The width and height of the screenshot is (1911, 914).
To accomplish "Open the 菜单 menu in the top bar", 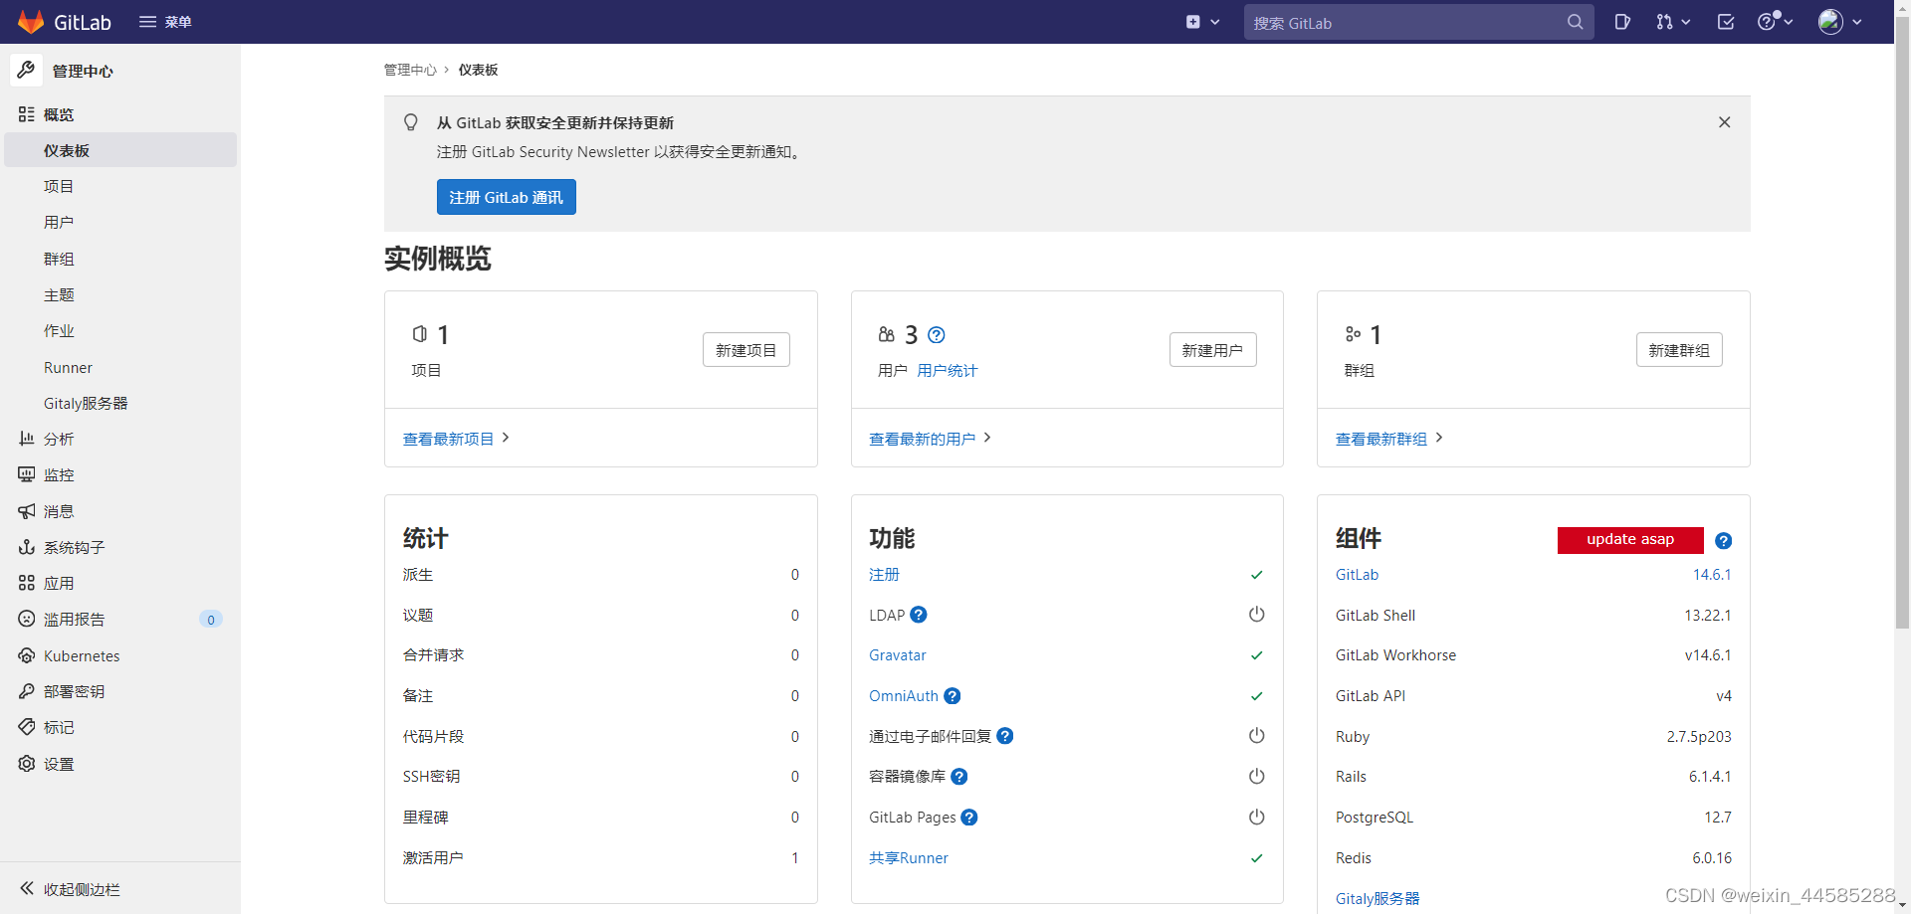I will coord(165,22).
